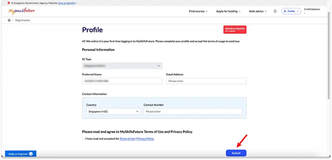Click the person icon in Profile button
332x160 pixels.
(x=285, y=11)
